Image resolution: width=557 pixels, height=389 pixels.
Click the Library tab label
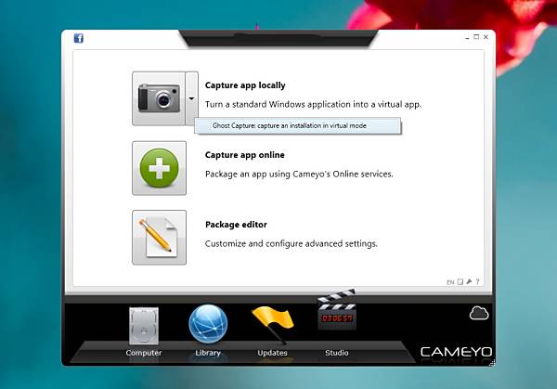(x=208, y=353)
